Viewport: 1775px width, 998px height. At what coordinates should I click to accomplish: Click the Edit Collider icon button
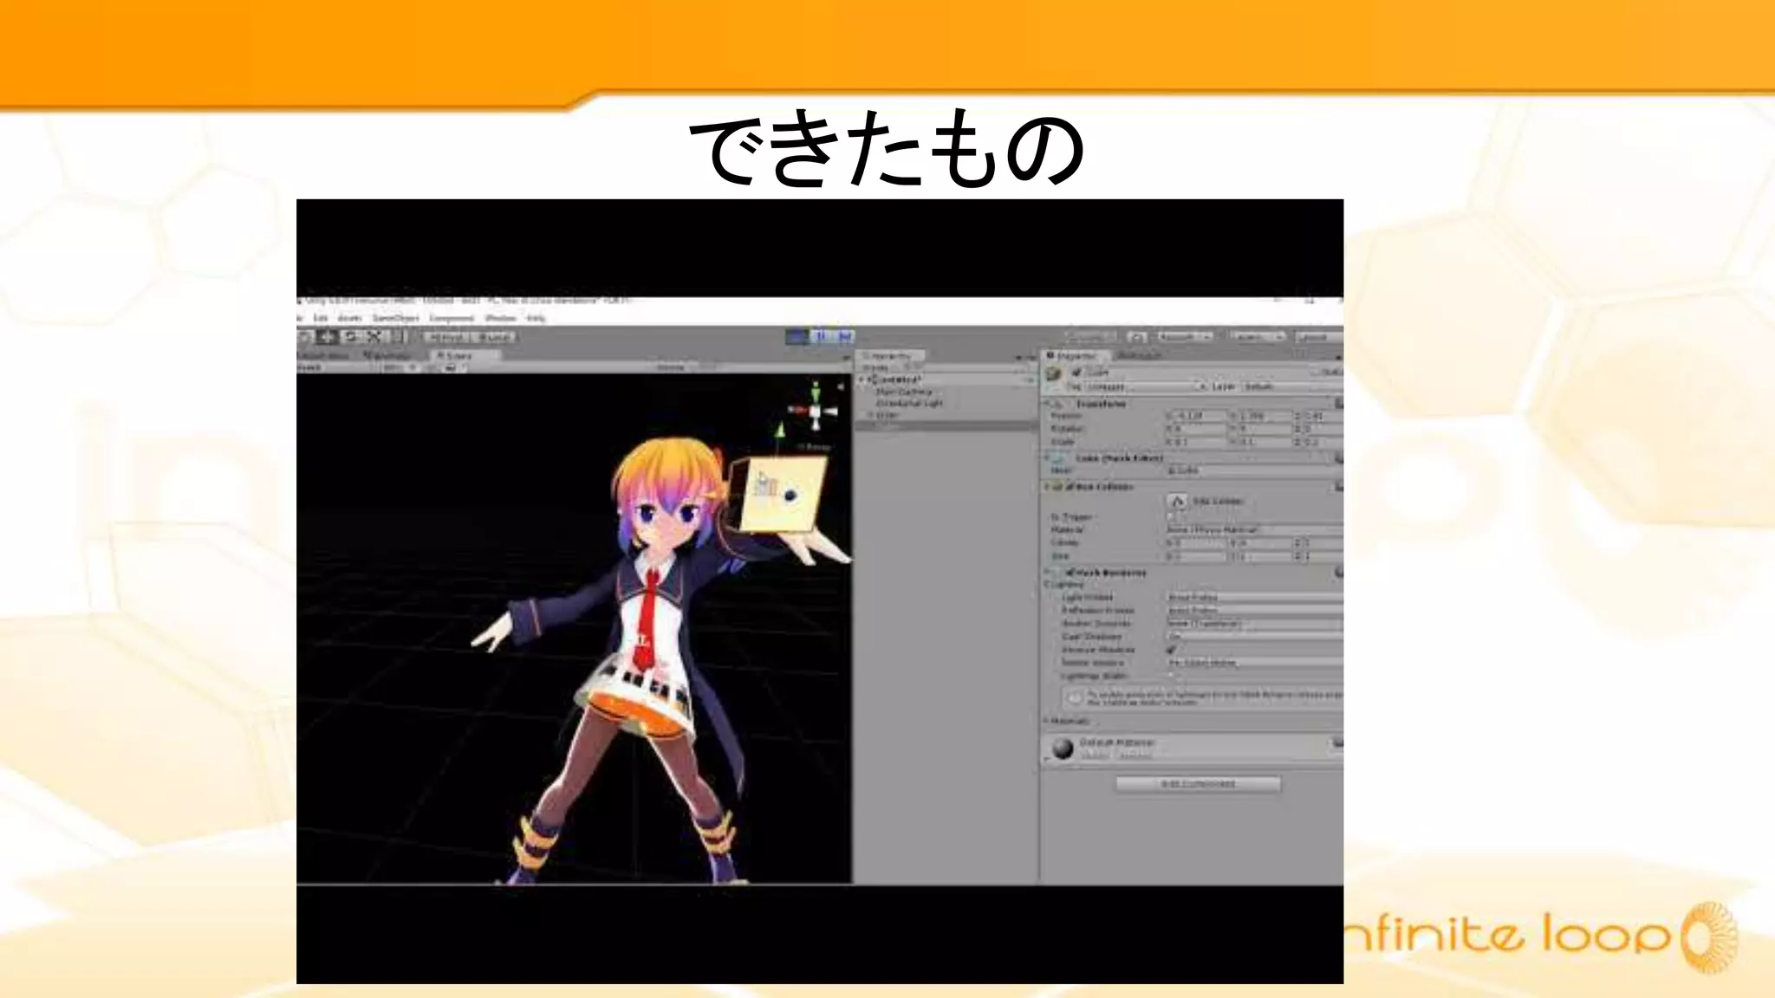coord(1177,502)
